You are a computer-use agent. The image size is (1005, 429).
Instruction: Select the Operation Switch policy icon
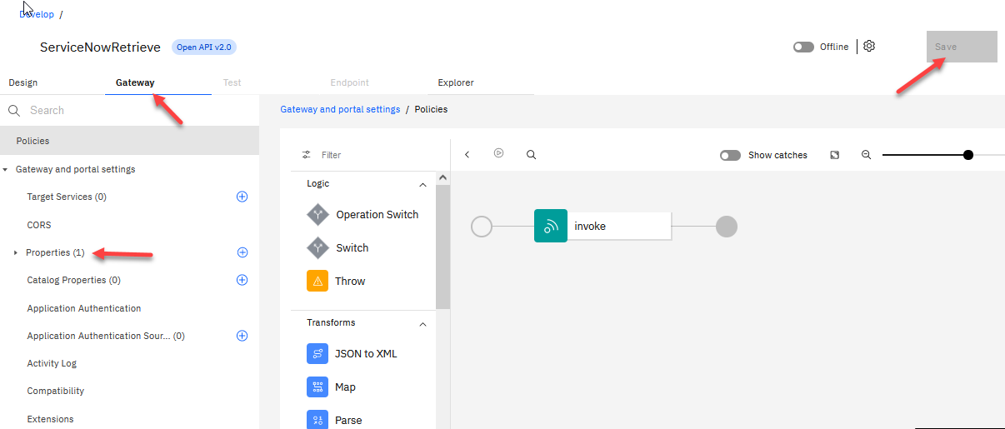(x=318, y=215)
